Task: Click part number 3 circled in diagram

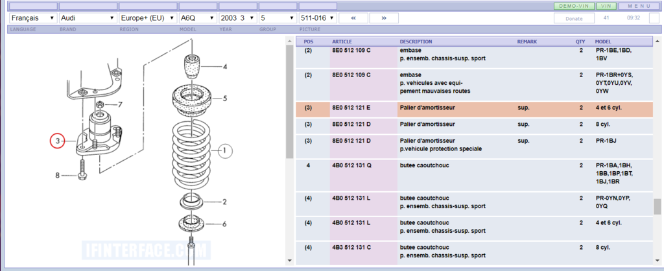Action: [58, 140]
